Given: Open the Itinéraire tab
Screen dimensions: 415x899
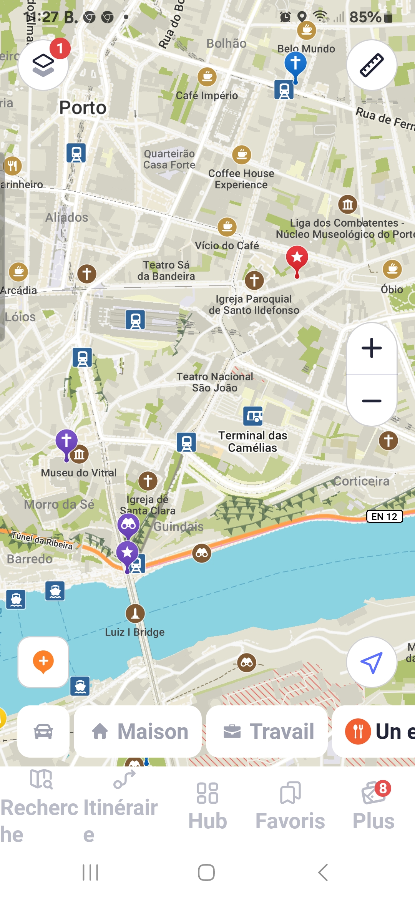Looking at the screenshot, I should 124,806.
